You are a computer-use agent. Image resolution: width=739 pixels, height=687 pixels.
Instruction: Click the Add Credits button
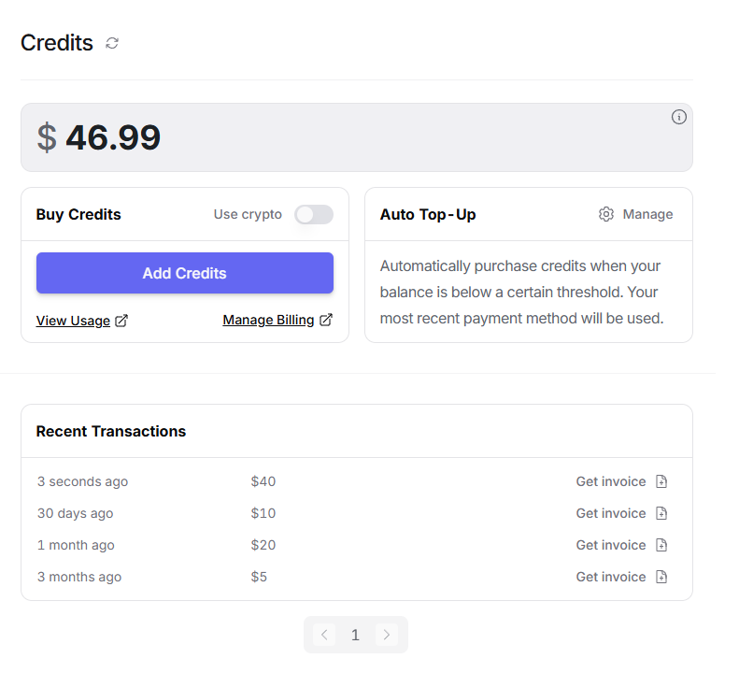click(185, 273)
